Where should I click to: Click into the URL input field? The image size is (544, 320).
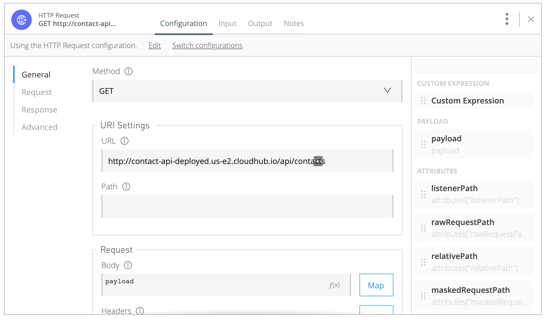point(247,161)
